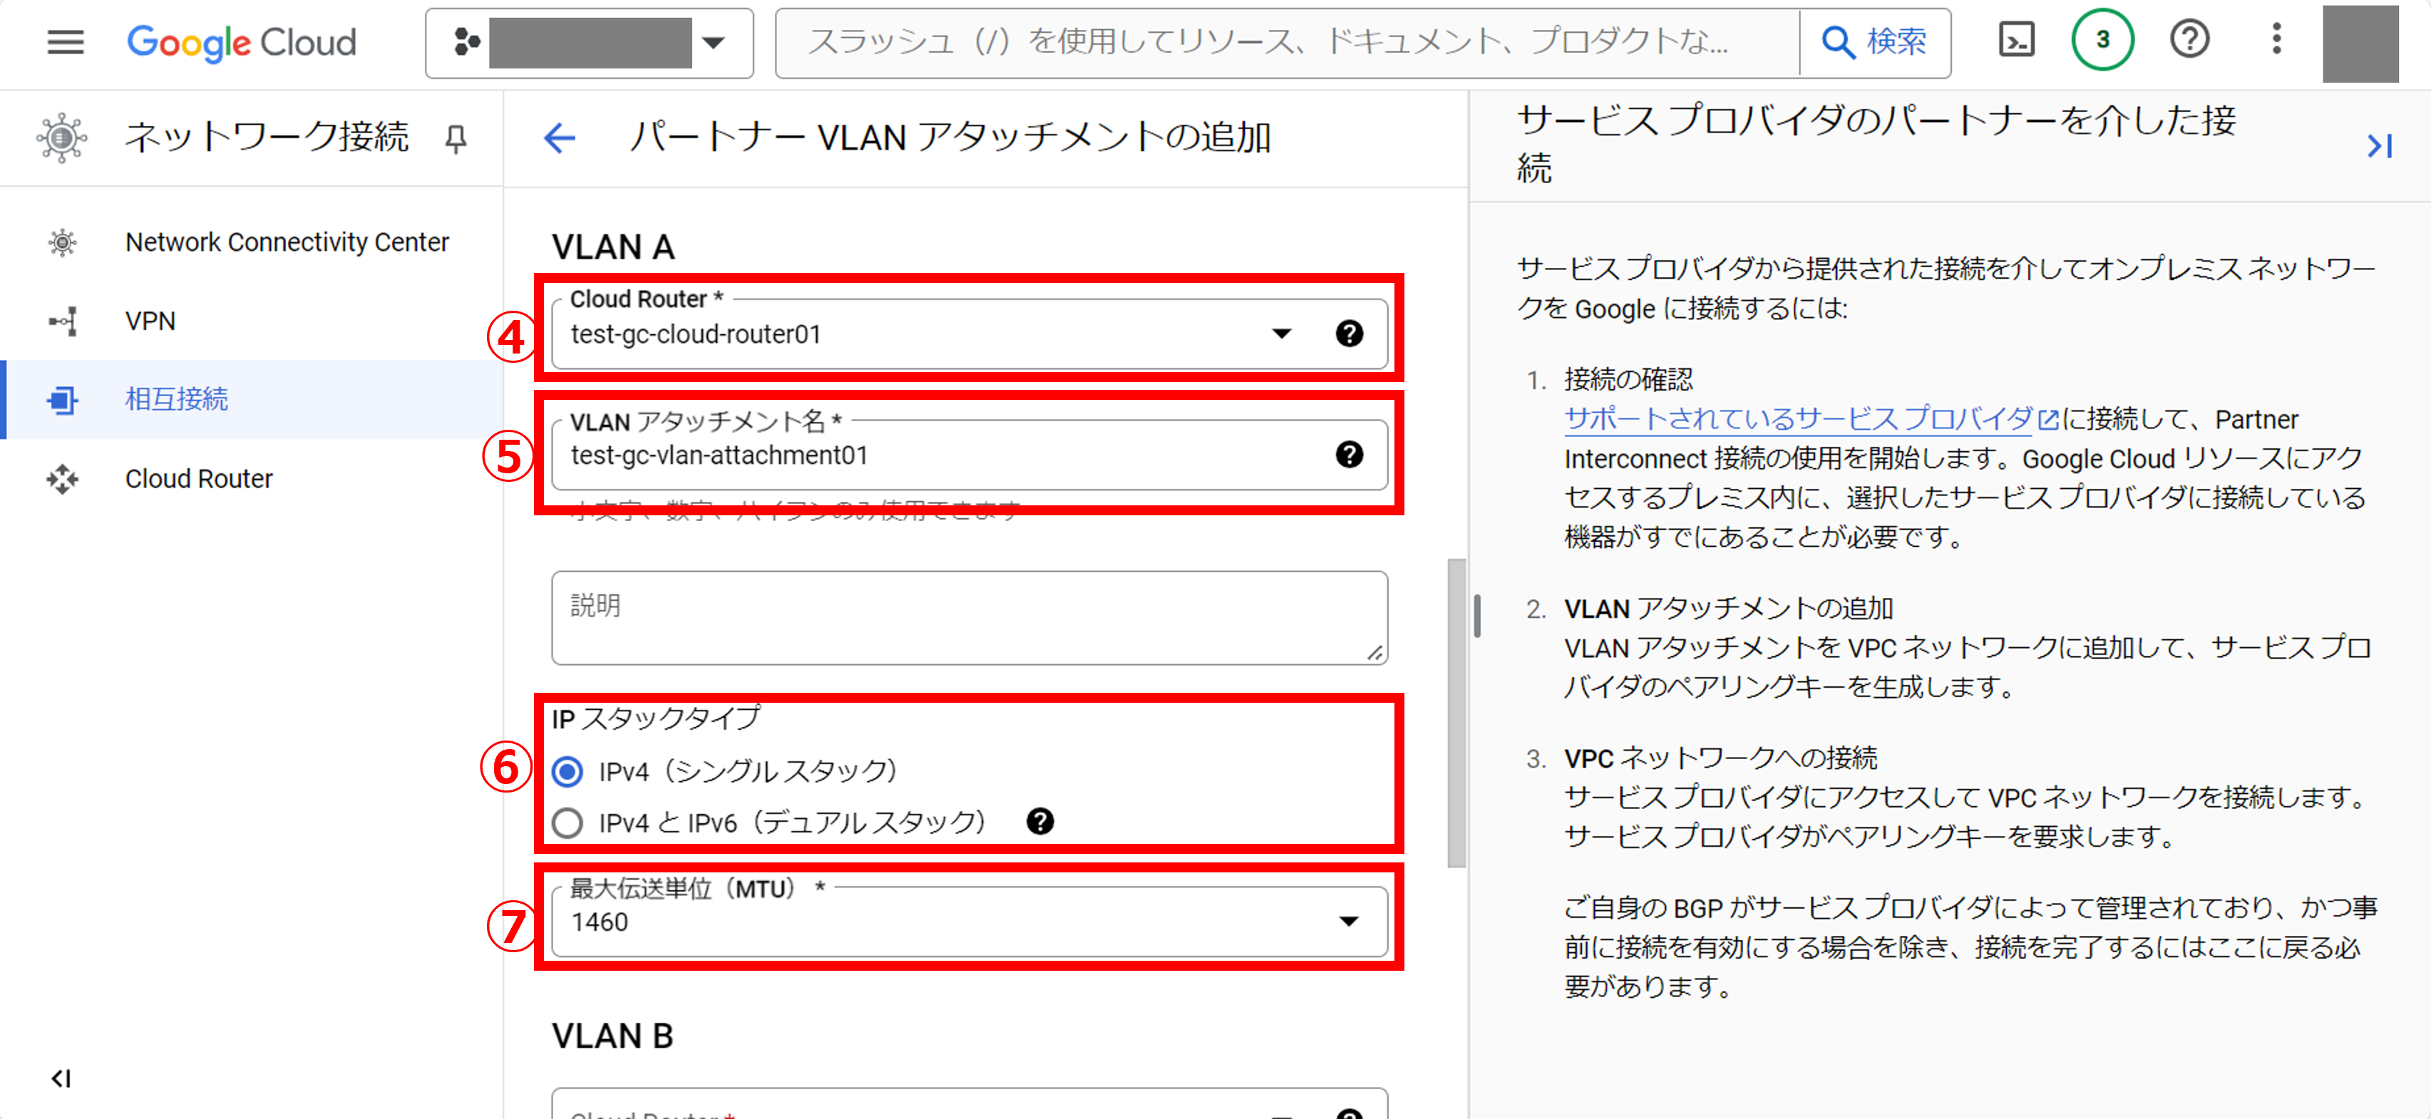Open the MTU 1460 dropdown

pos(1349,921)
